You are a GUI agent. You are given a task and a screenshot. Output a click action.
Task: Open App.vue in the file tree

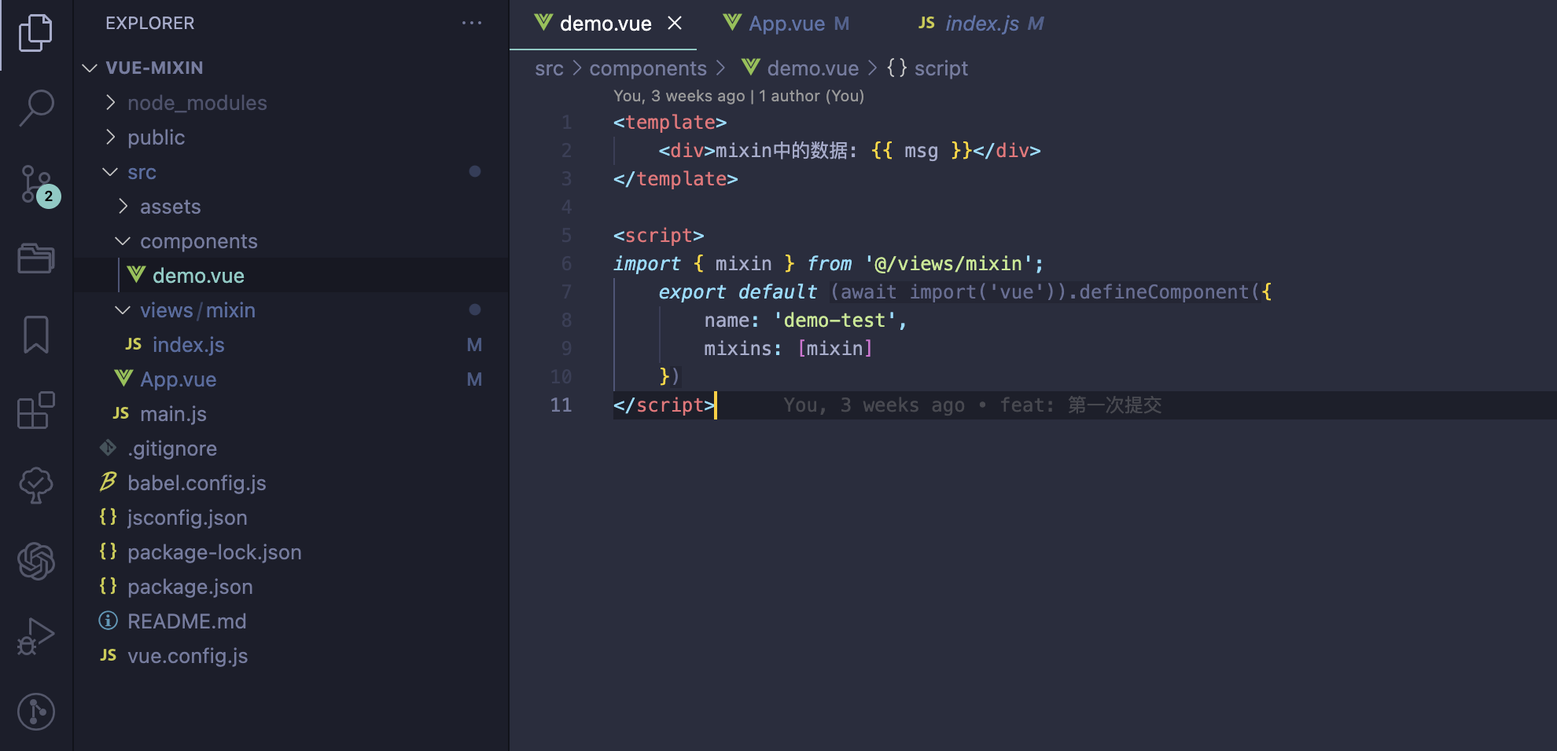291,379
